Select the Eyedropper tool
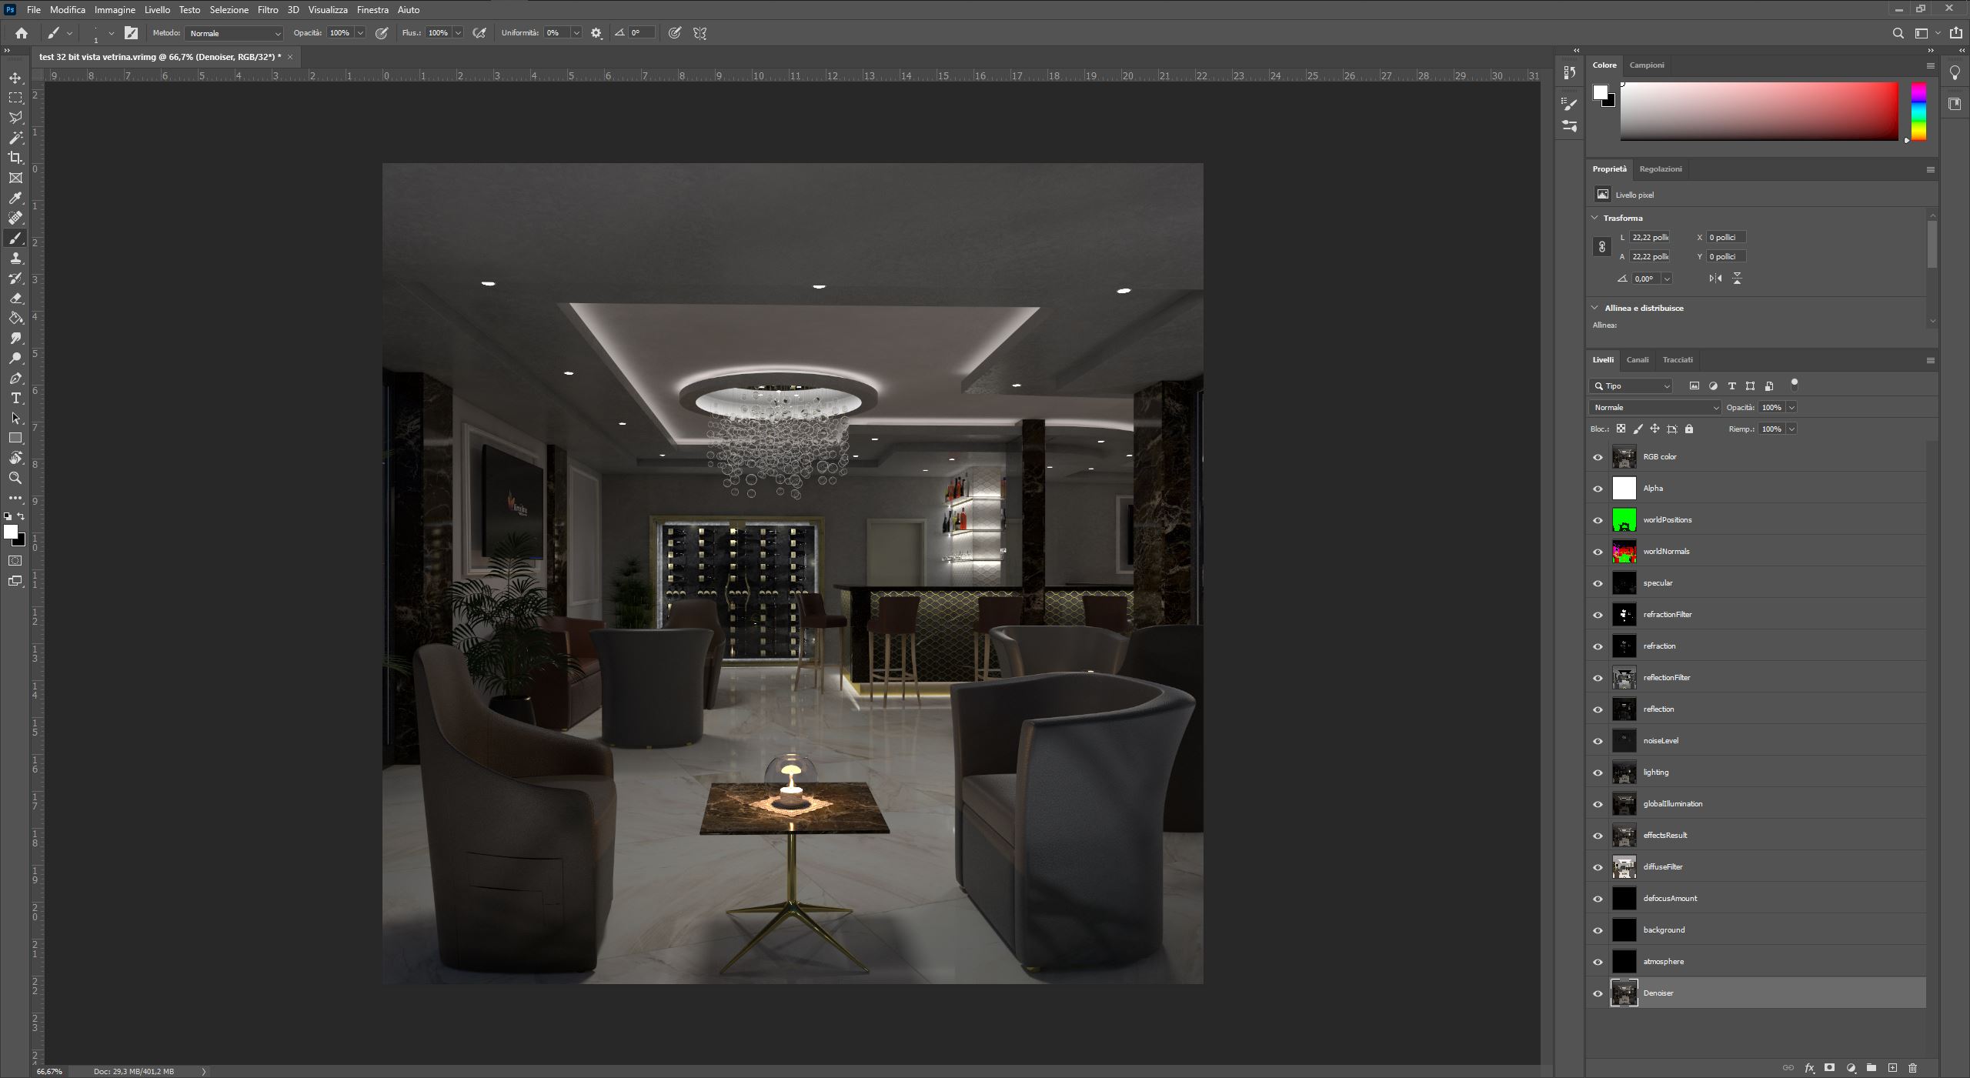This screenshot has height=1078, width=1970. pos(15,198)
